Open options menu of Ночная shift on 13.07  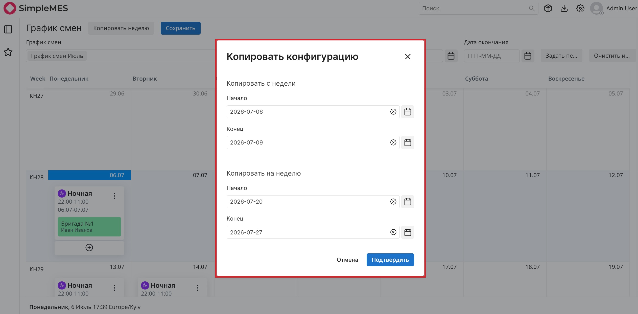(x=114, y=288)
